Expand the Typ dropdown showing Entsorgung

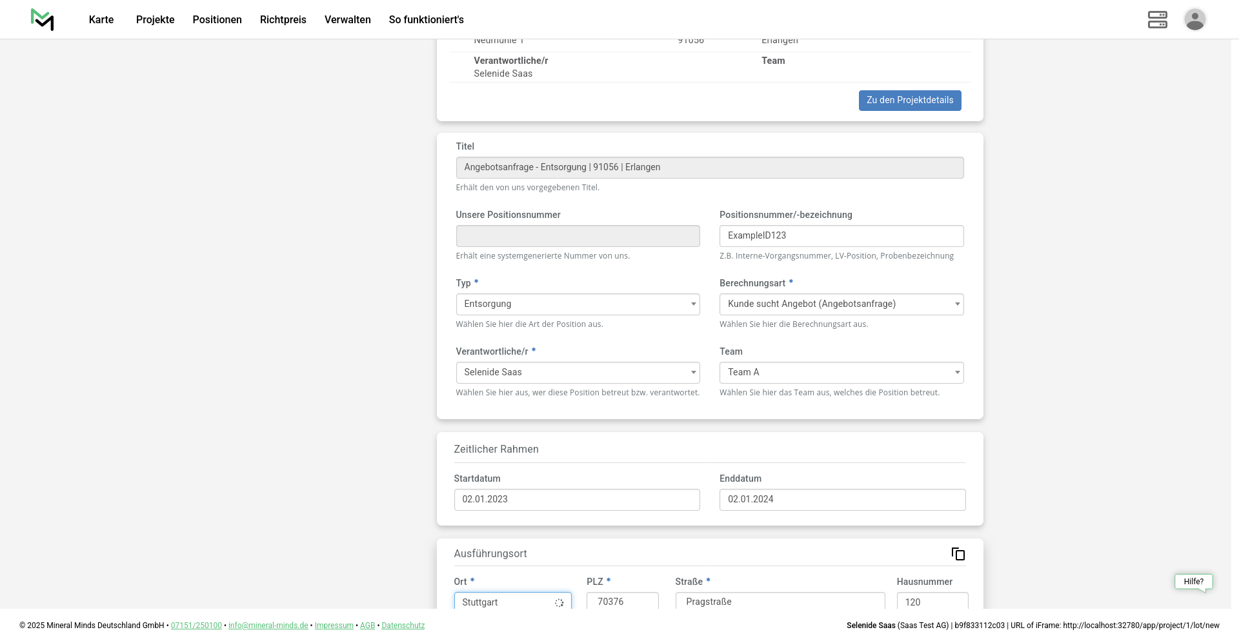(577, 304)
